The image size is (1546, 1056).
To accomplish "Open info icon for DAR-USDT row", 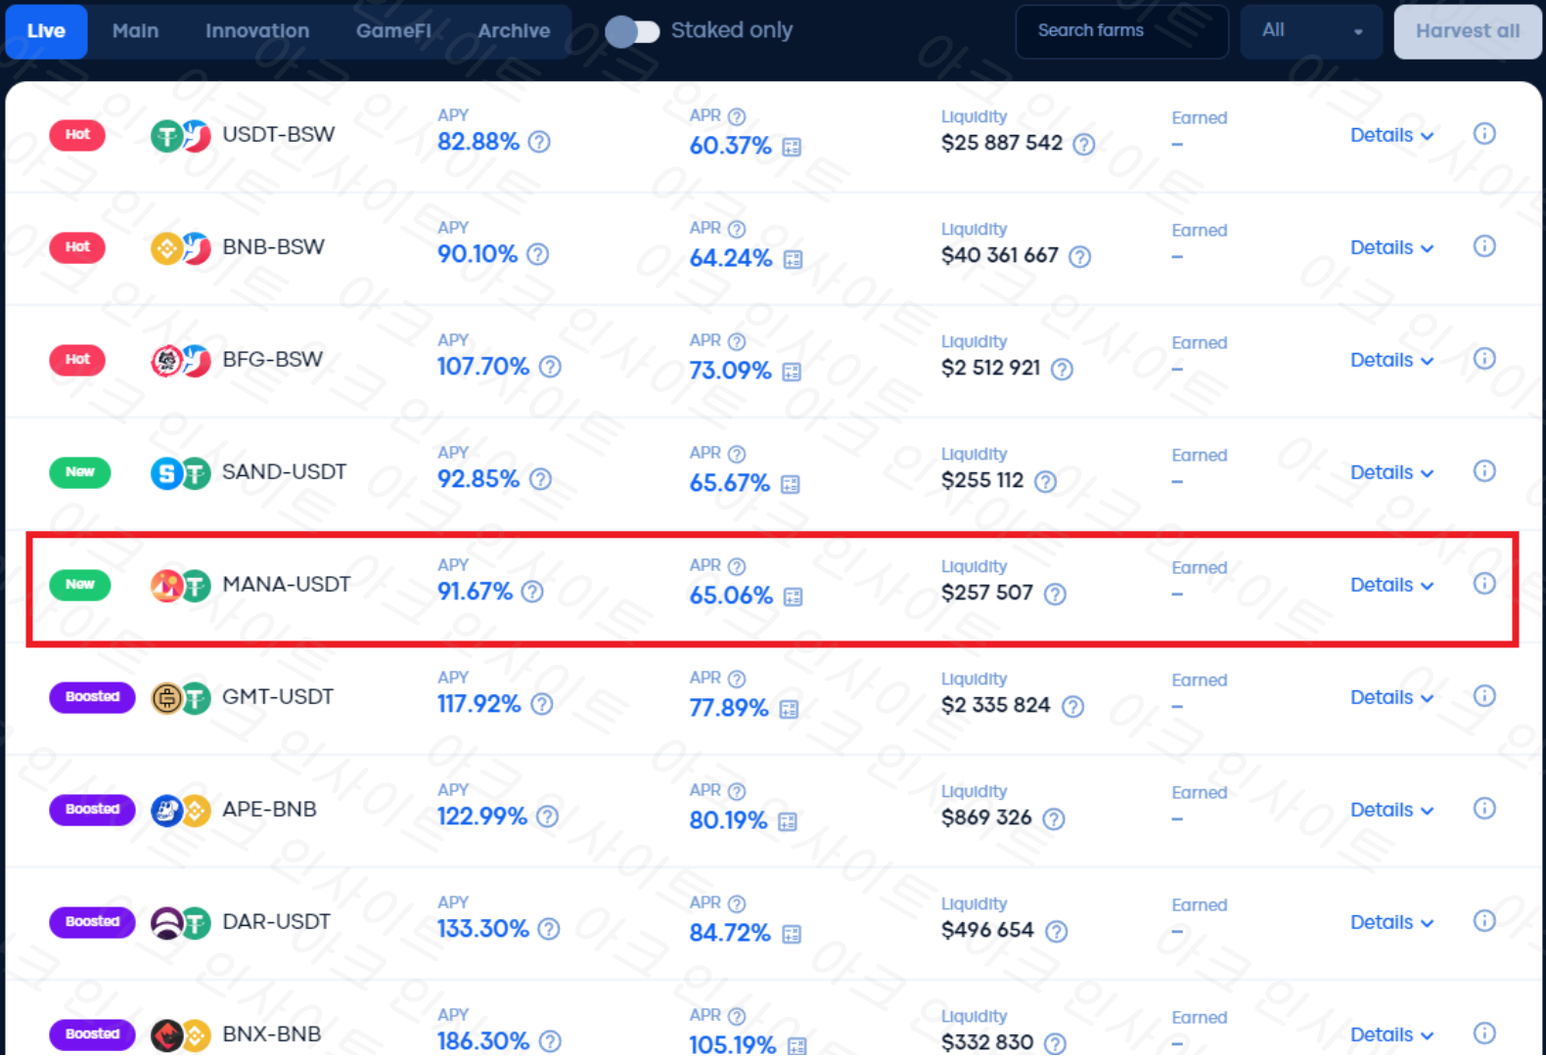I will click(x=1484, y=921).
